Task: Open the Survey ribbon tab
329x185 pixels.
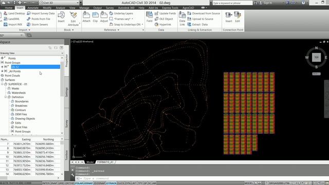Action: pyautogui.click(x=109, y=8)
